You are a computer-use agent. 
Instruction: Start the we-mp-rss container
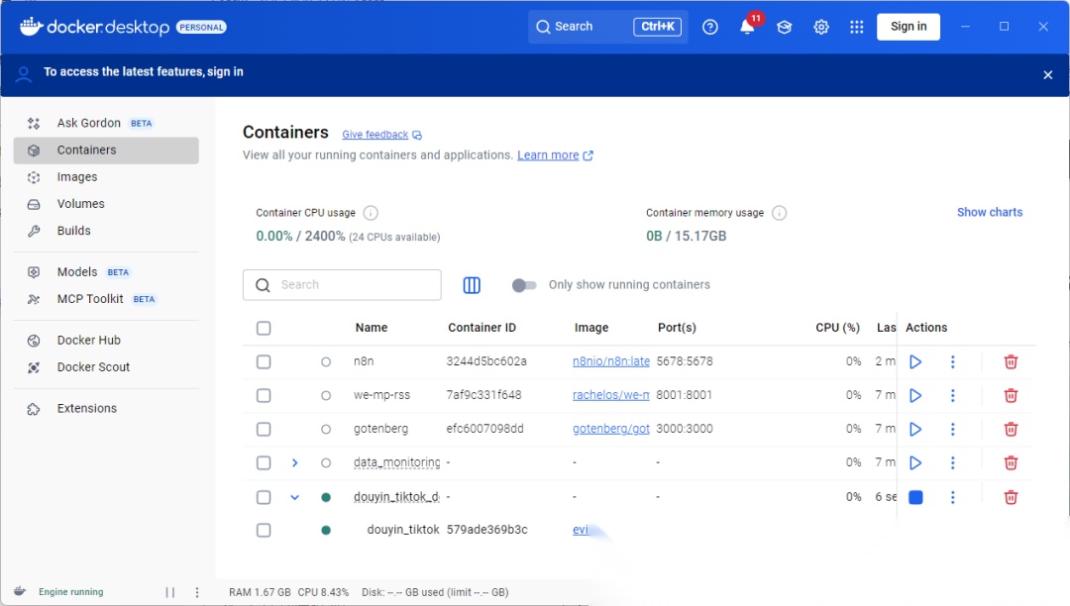coord(915,395)
